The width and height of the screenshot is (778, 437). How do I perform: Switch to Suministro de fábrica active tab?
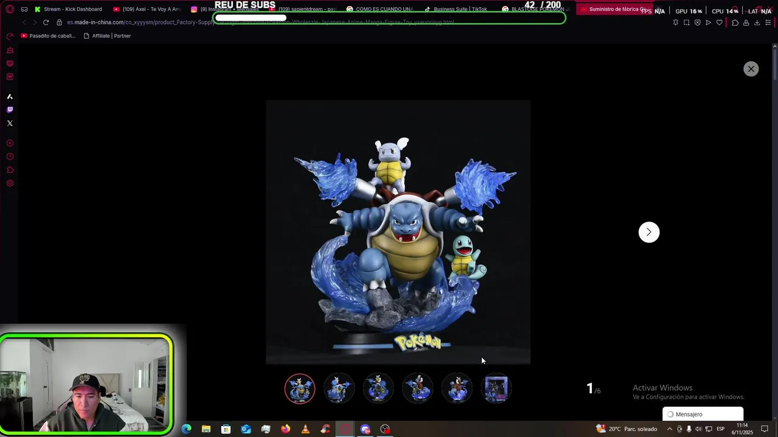tap(614, 9)
